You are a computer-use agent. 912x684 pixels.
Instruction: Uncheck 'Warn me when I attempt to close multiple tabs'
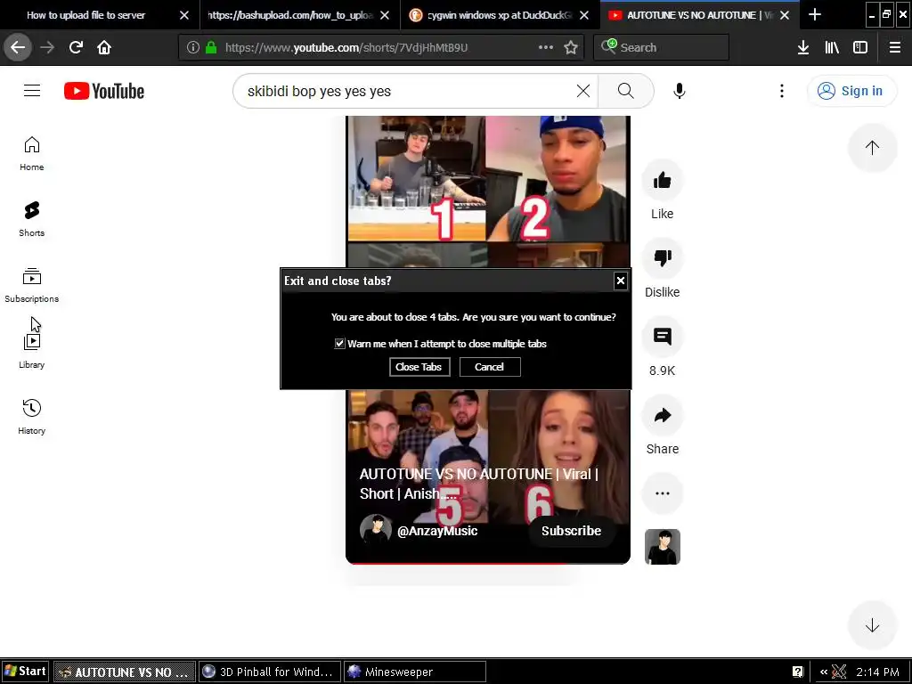coord(339,344)
